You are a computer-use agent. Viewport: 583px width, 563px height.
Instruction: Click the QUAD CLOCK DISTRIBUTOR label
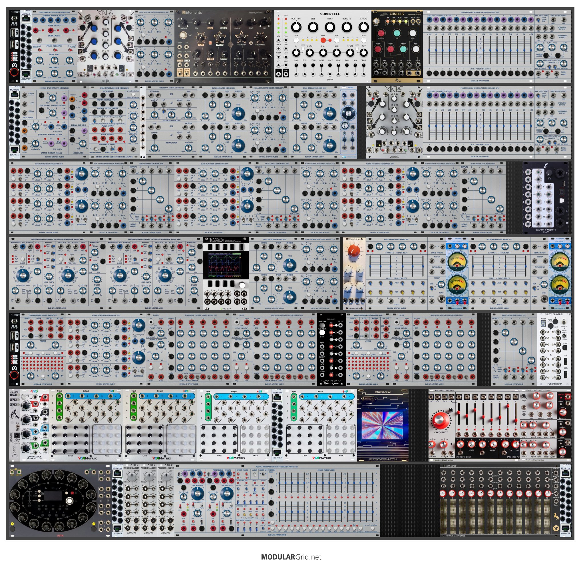(35, 457)
